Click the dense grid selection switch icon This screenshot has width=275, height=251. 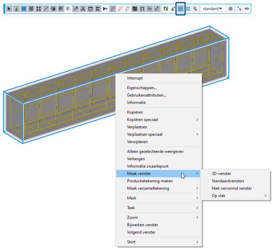61,9
